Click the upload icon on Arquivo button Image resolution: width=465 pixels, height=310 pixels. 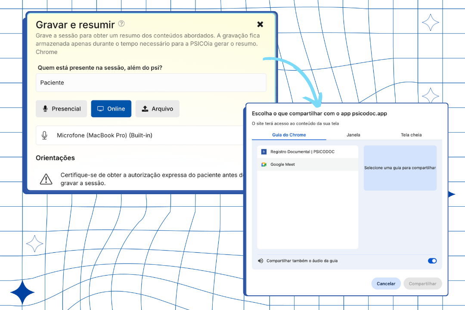click(145, 109)
